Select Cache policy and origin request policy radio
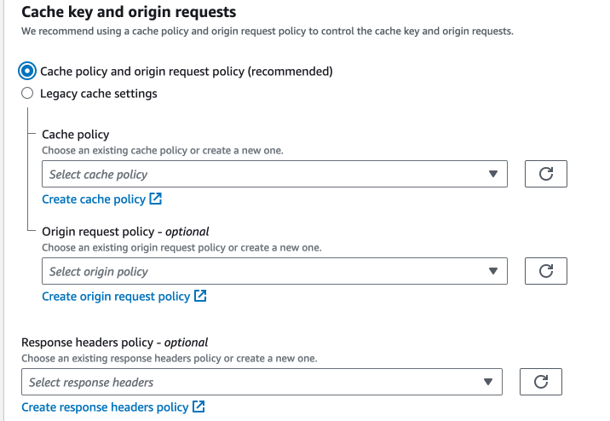The width and height of the screenshot is (610, 421). pyautogui.click(x=29, y=71)
